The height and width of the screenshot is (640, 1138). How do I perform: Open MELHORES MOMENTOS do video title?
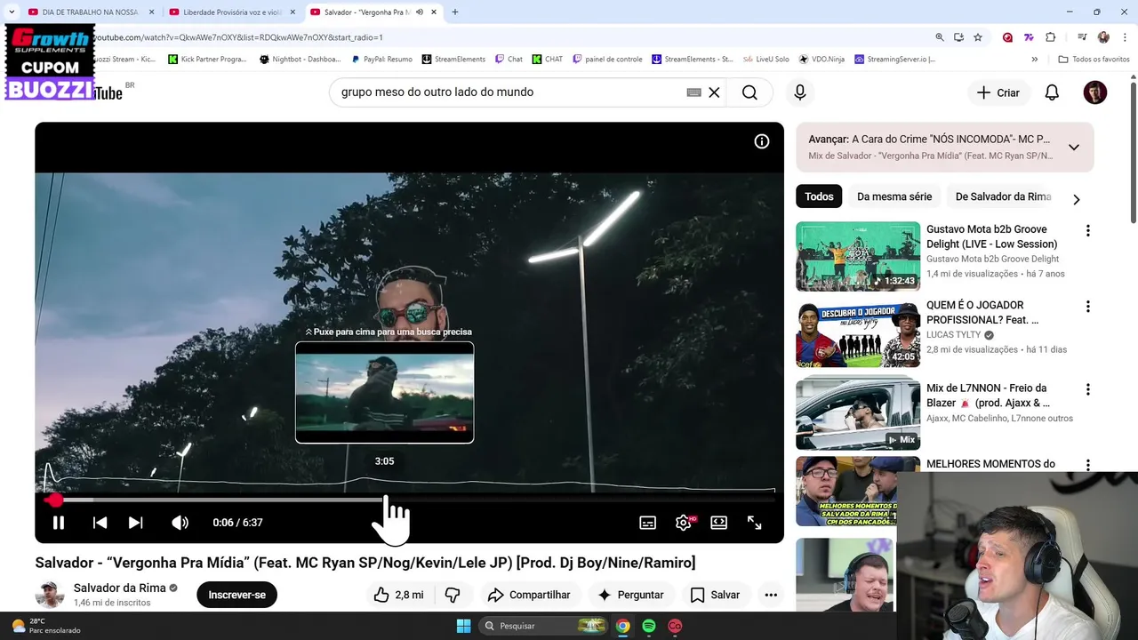point(990,464)
